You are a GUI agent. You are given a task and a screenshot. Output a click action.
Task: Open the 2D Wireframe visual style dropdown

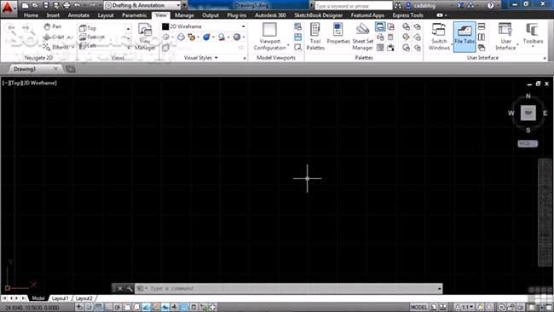coord(204,26)
